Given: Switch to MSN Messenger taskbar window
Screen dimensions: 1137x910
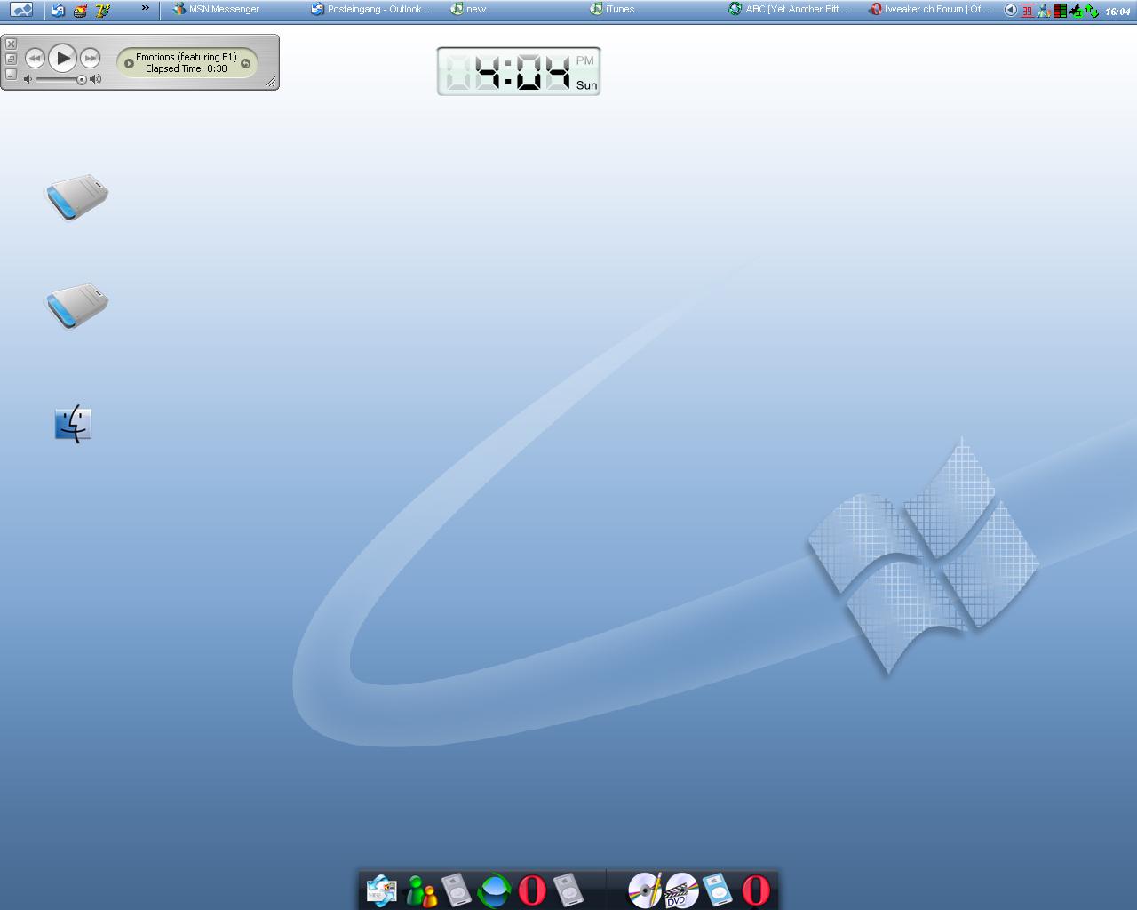Looking at the screenshot, I should [217, 10].
